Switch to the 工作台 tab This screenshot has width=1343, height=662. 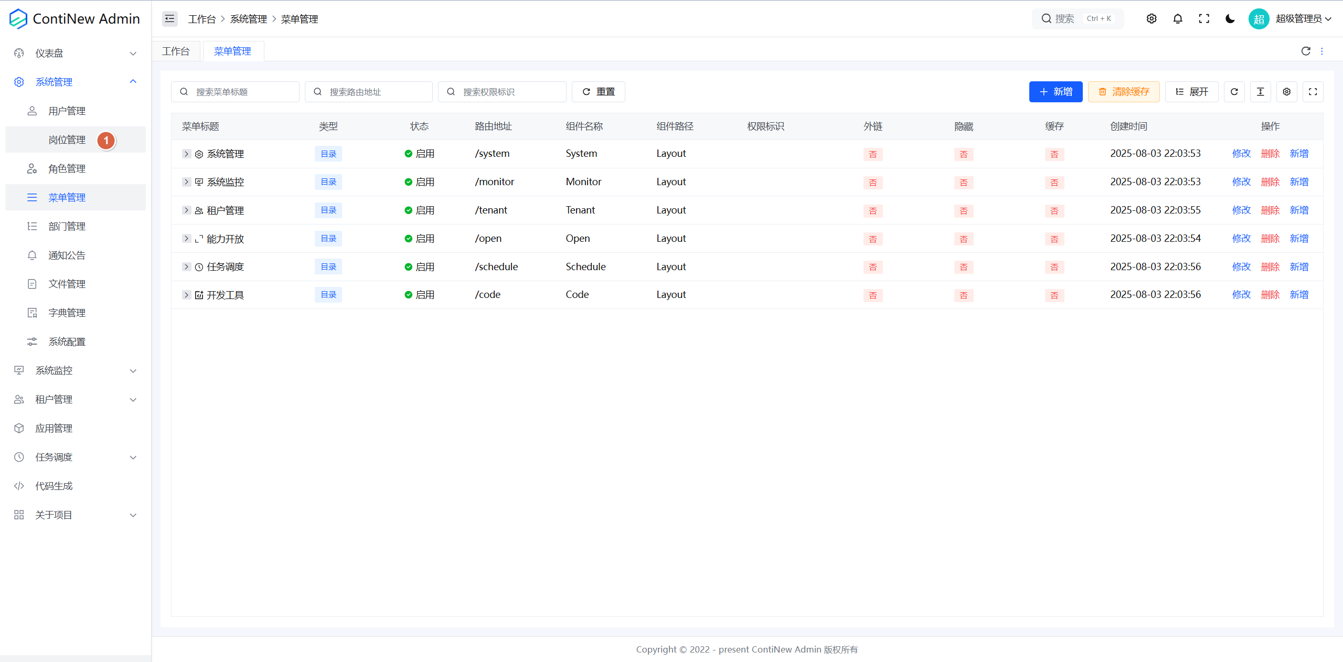[176, 51]
